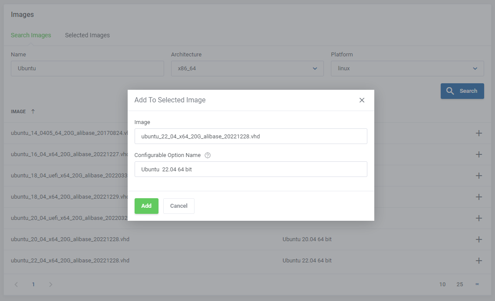Open the Platform linux dropdown
The image size is (495, 301).
pyautogui.click(x=407, y=69)
